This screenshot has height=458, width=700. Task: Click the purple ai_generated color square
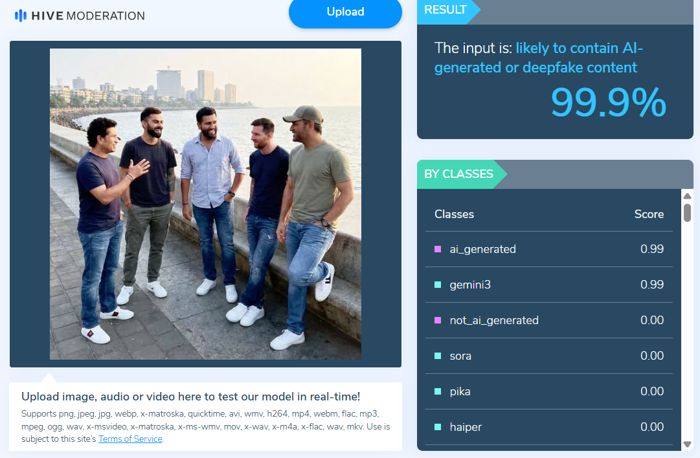438,249
